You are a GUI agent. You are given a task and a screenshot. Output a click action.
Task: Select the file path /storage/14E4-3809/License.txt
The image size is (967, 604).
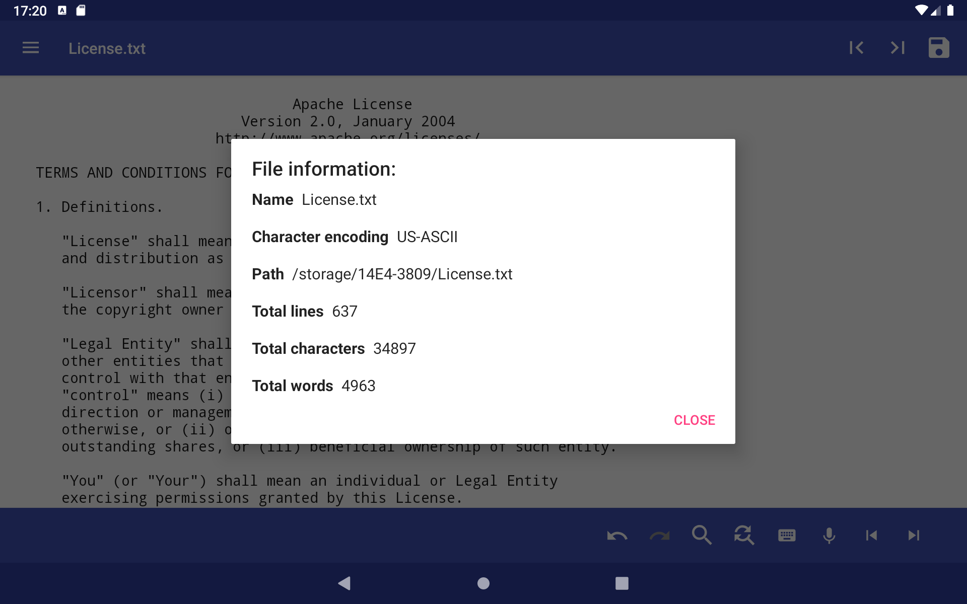(x=402, y=274)
